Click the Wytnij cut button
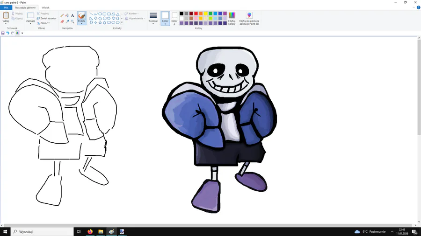This screenshot has width=421, height=236. 17,14
